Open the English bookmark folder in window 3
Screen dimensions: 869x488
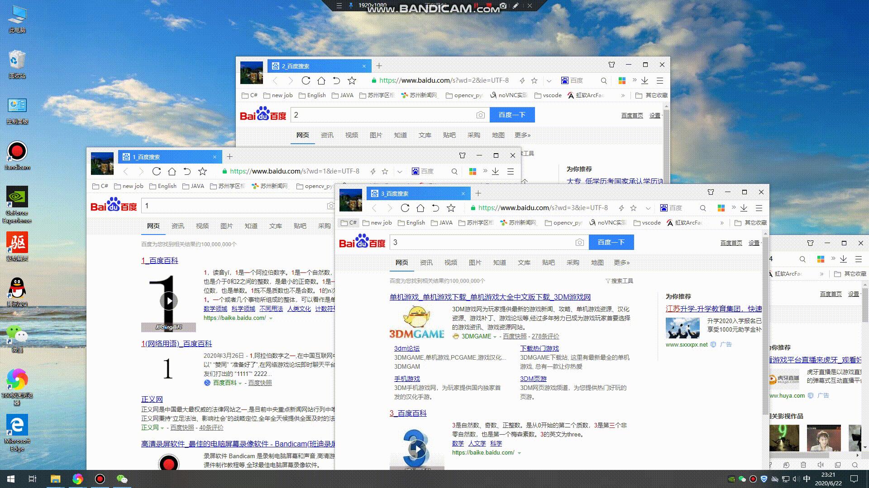[x=411, y=223]
